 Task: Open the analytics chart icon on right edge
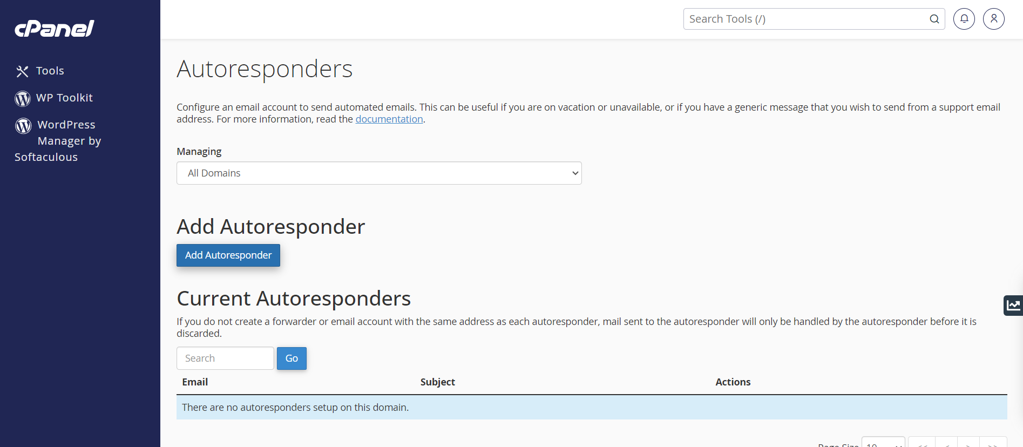coord(1013,306)
